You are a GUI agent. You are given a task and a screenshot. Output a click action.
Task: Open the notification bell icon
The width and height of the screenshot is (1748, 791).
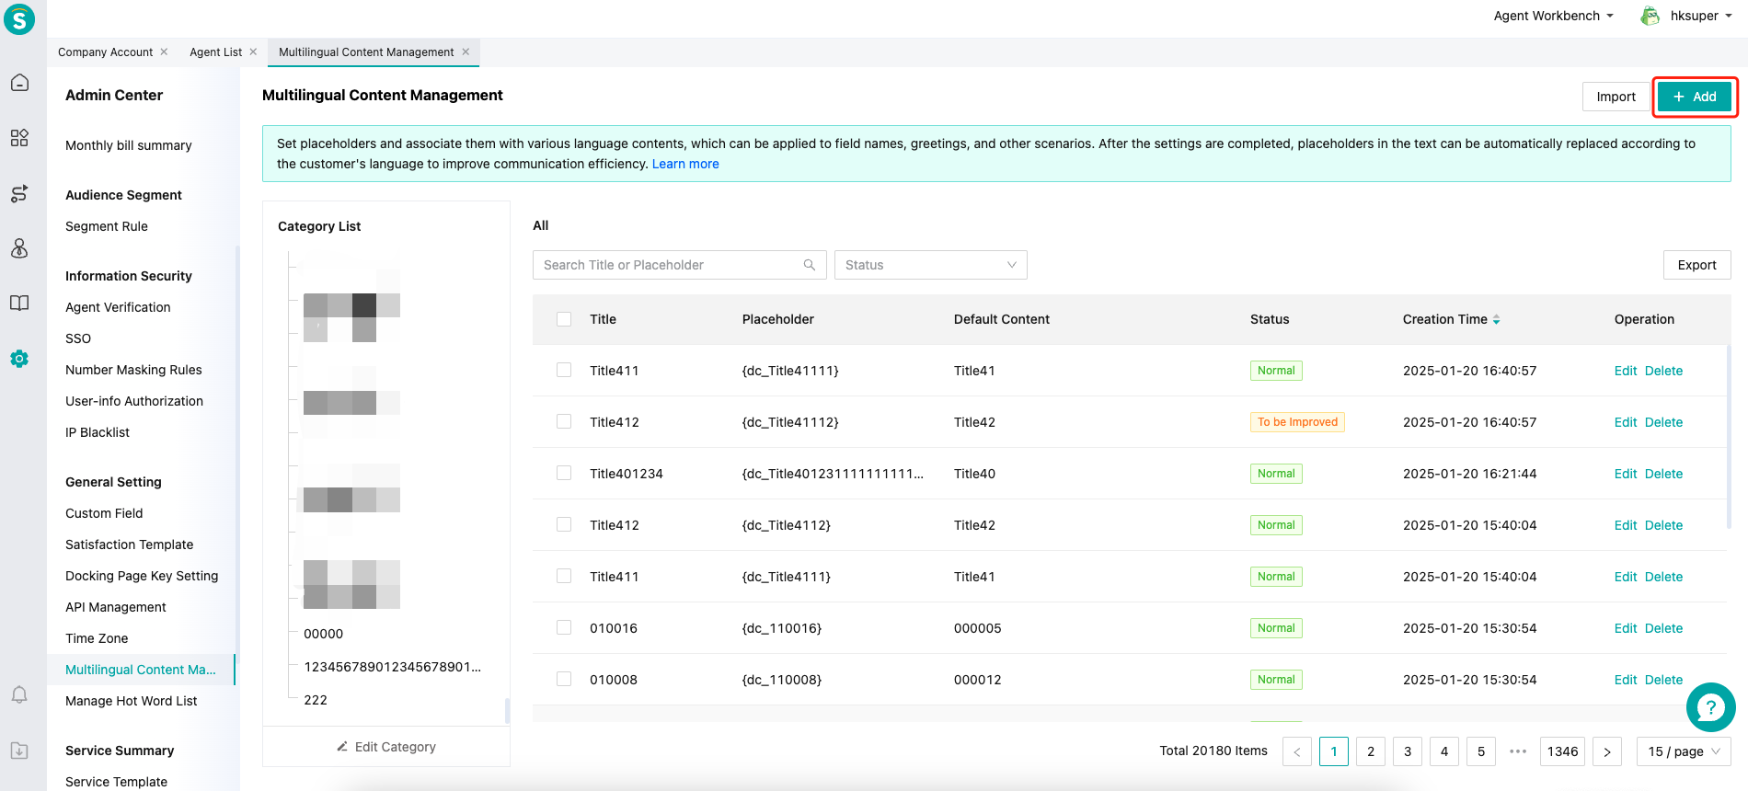point(19,694)
